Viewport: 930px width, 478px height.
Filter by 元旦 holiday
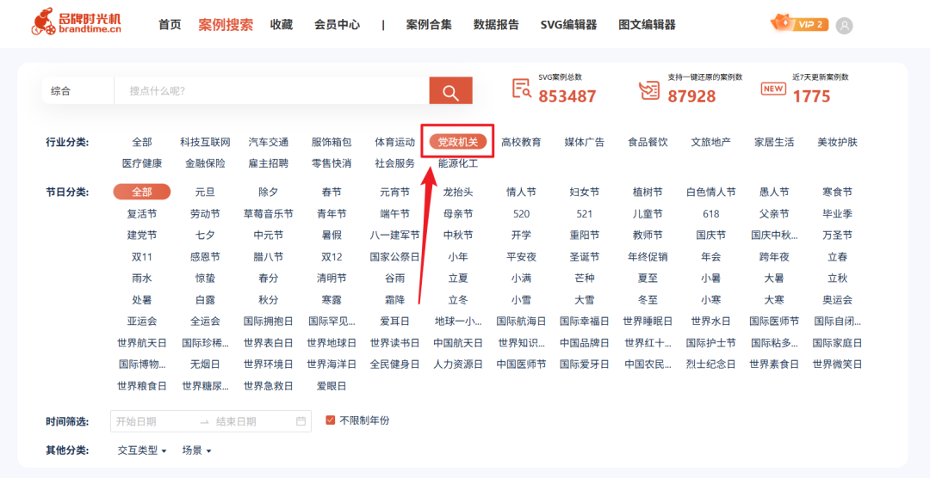tap(205, 192)
